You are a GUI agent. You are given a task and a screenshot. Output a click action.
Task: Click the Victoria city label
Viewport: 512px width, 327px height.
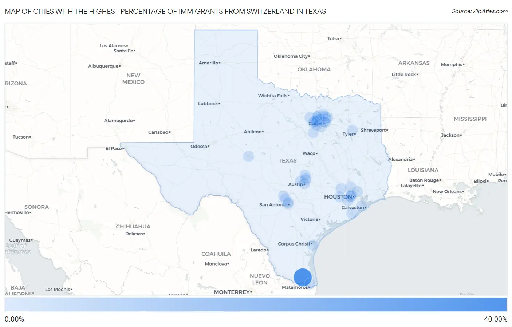tap(310, 219)
